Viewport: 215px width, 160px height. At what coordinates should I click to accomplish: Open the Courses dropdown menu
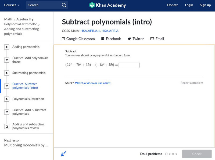pyautogui.click(x=12, y=5)
